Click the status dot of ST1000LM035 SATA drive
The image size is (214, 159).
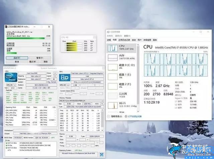tap(6, 143)
